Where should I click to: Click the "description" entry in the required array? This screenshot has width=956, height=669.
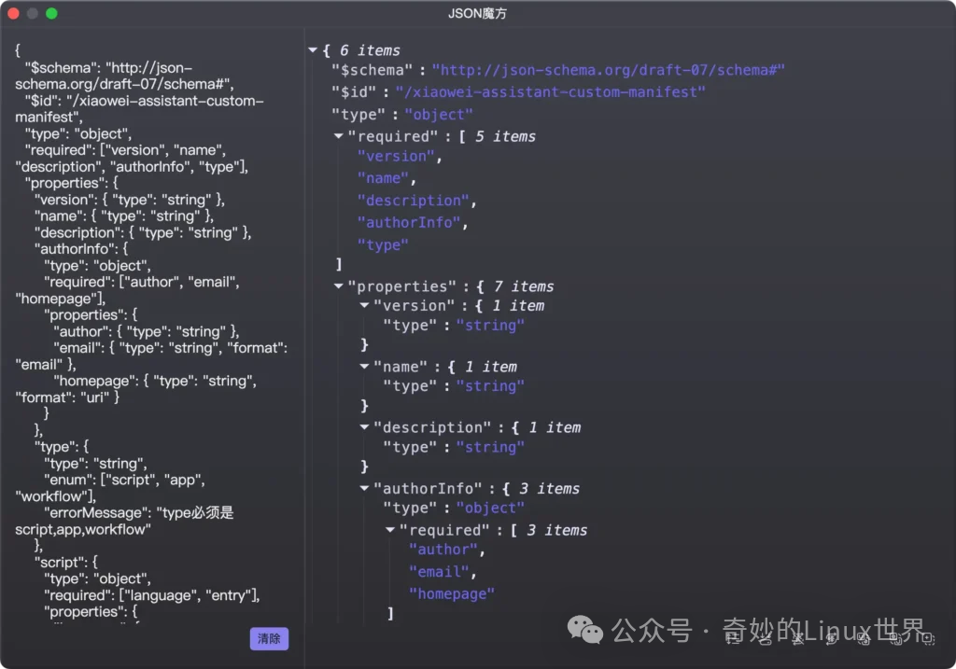(x=414, y=201)
